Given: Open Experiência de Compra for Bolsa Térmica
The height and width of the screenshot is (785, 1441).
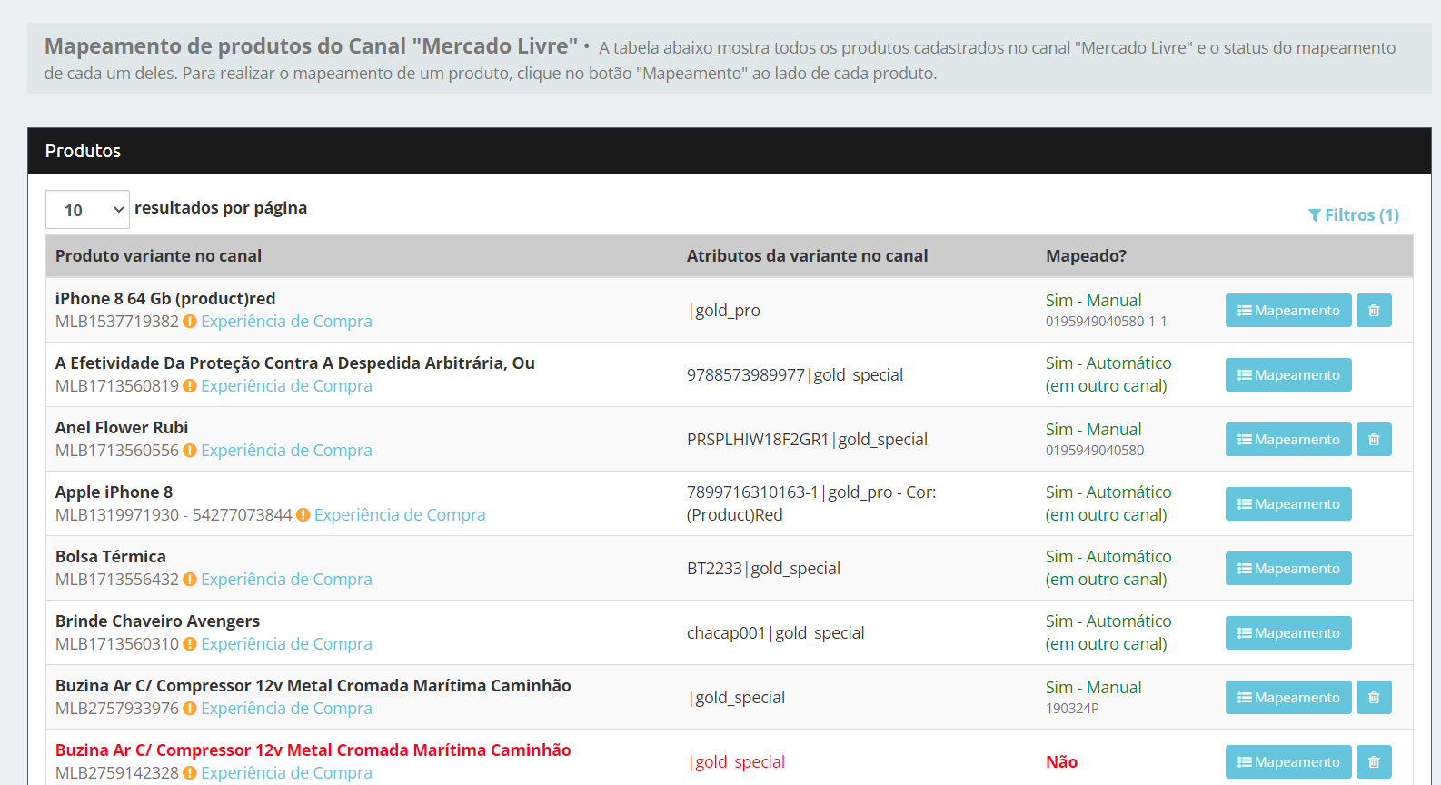Looking at the screenshot, I should click(x=286, y=580).
